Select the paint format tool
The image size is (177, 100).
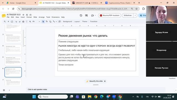tap(27, 22)
